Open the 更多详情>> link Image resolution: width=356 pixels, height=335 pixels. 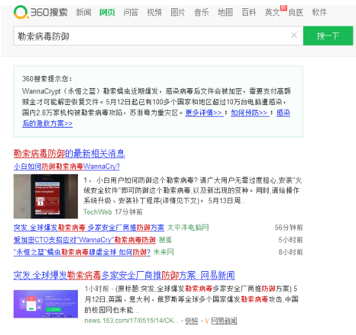pos(203,113)
